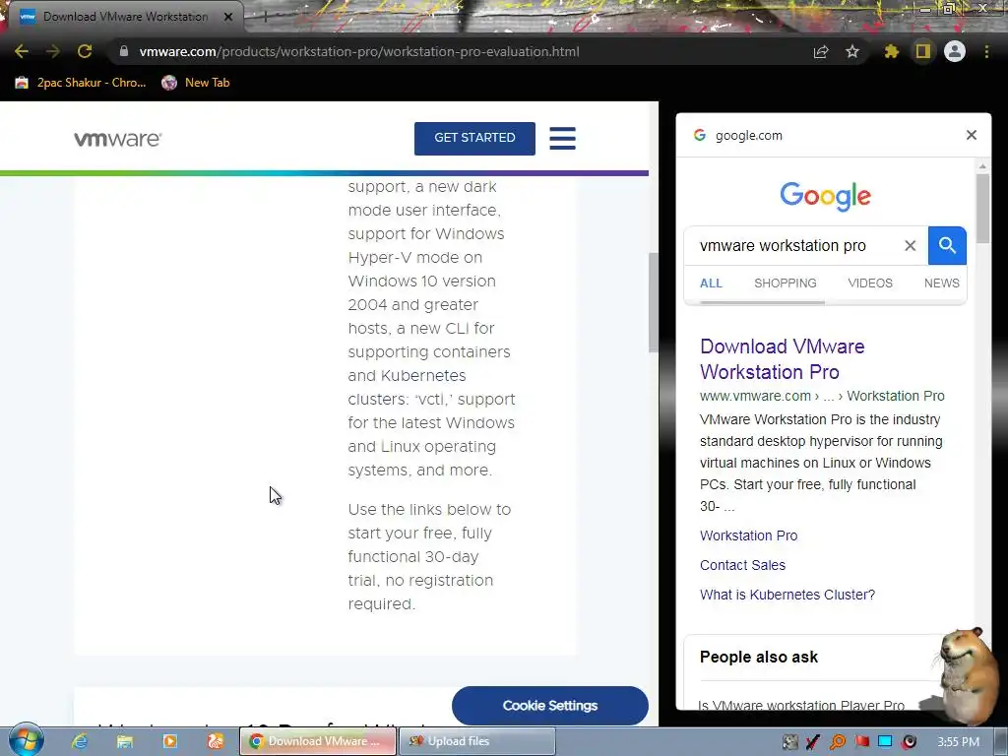Screen dimensions: 1008x756
Task: Close the google.com side panel
Action: 972,135
